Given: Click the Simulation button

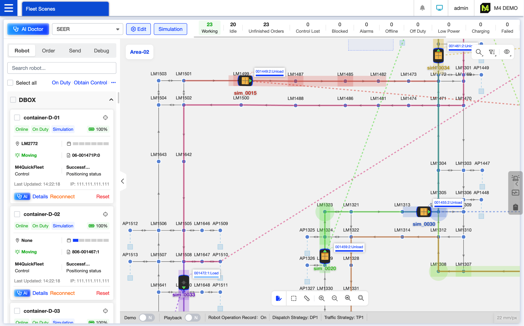Looking at the screenshot, I should click(170, 29).
